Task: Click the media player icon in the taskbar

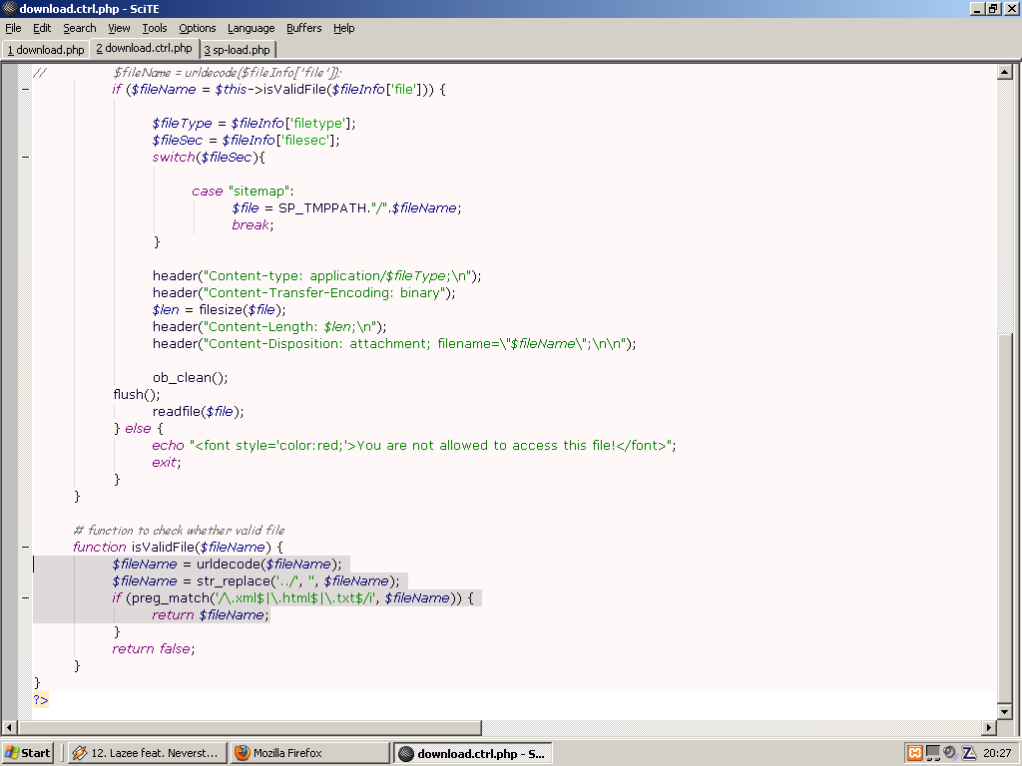Action: coord(80,753)
